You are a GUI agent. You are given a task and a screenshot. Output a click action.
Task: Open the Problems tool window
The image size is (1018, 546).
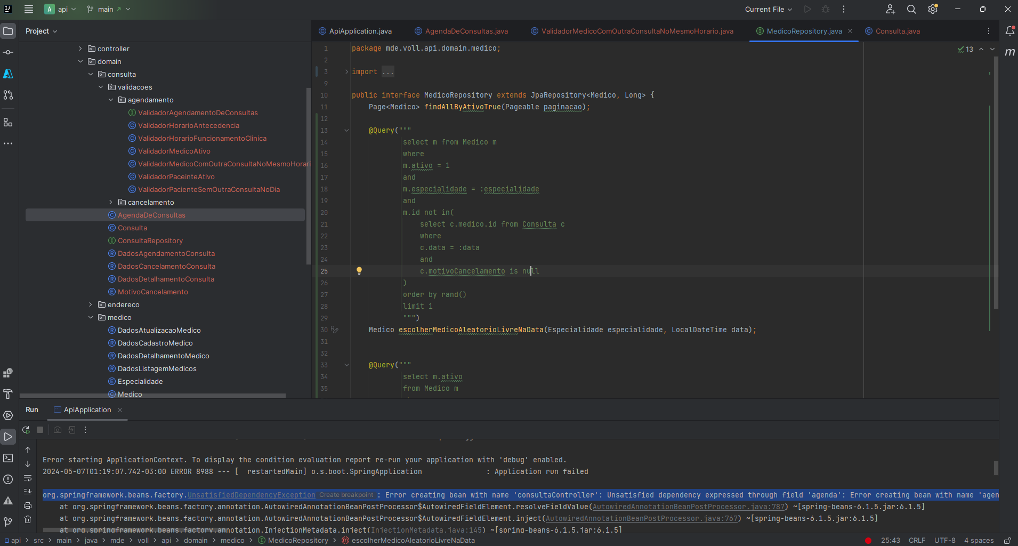click(x=8, y=479)
